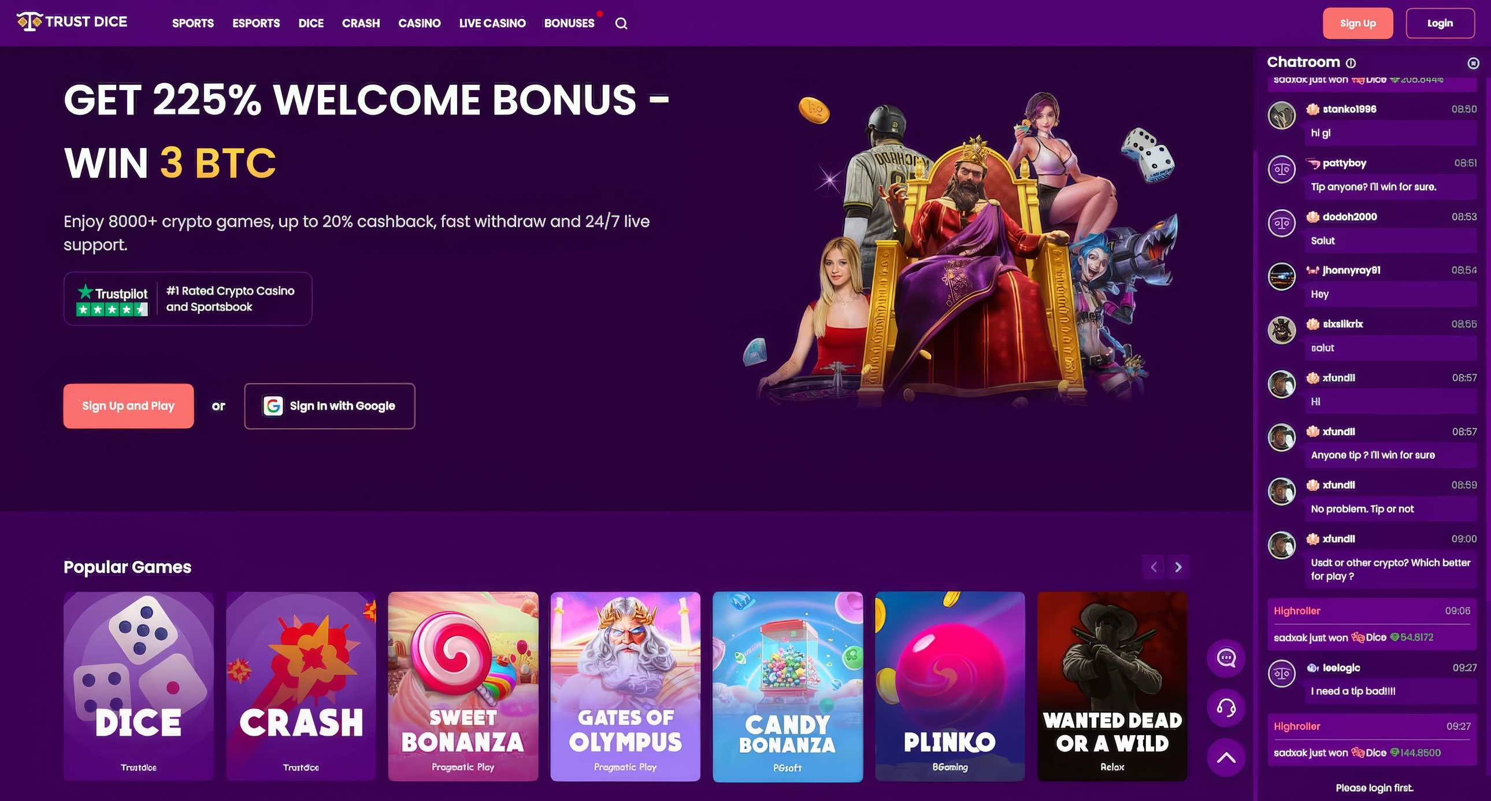
Task: Open the search magnifier icon in navbar
Action: click(x=621, y=23)
